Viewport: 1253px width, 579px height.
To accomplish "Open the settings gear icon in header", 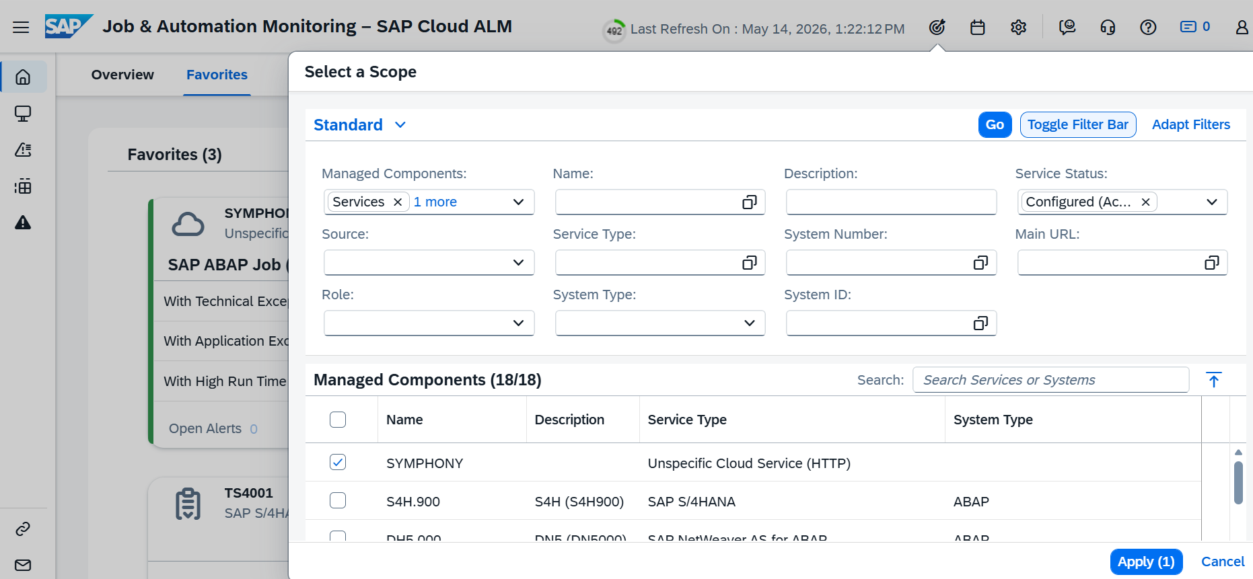I will point(1018,27).
